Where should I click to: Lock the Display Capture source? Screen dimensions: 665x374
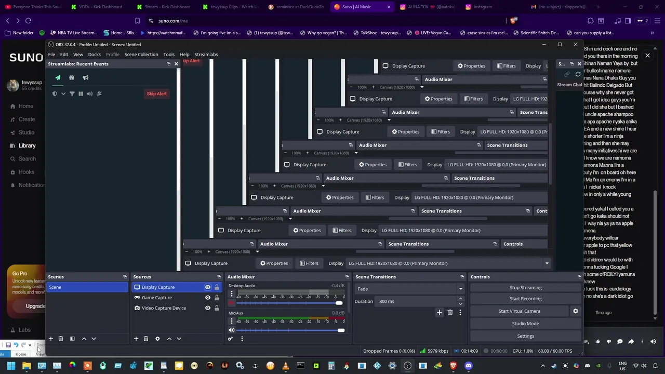pyautogui.click(x=217, y=287)
